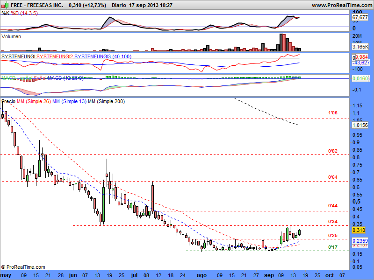Click the '24' date on the time axis
Viewport: 374px width, 280px height.
(183, 275)
